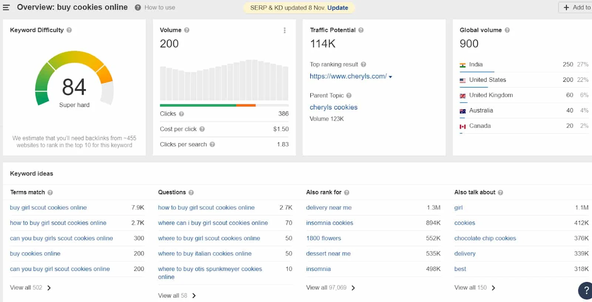Open the help chat bubble button
Image resolution: width=592 pixels, height=302 pixels.
tap(586, 291)
